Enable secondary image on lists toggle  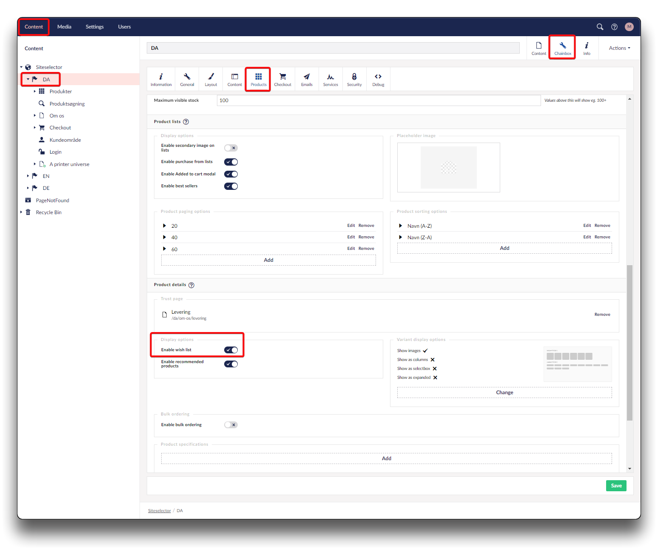(231, 148)
